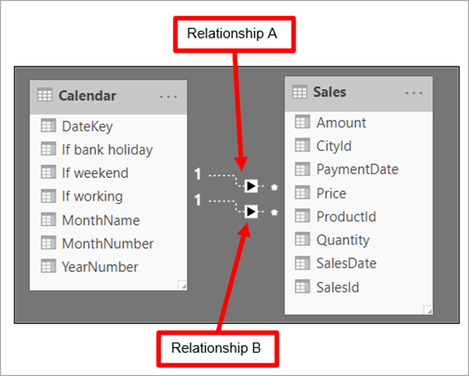
Task: Click the Calendar table resize handle
Action: coord(182,285)
